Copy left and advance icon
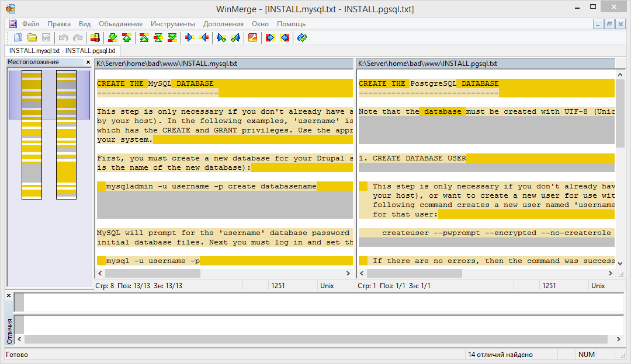Image resolution: width=631 pixels, height=364 pixels. [235, 38]
